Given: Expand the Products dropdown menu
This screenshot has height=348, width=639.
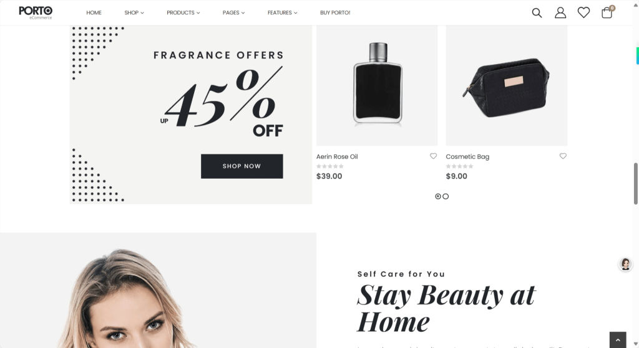Looking at the screenshot, I should [183, 12].
